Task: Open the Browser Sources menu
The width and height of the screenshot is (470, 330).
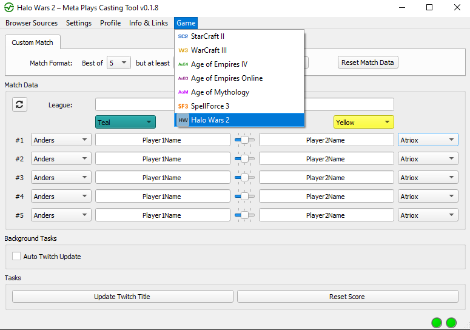Action: [32, 23]
